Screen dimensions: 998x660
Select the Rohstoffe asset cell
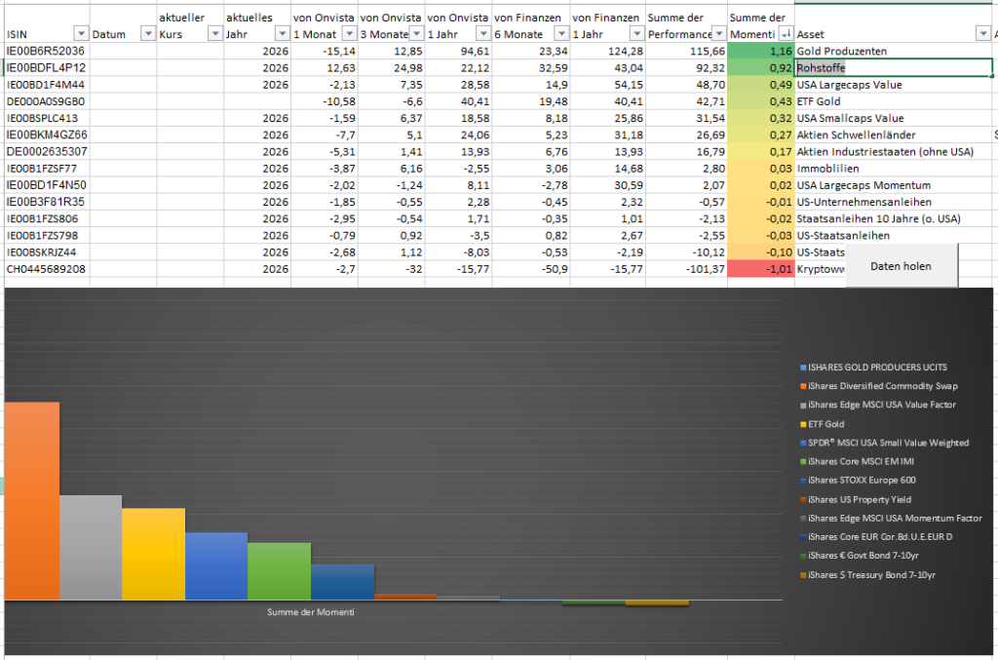(x=892, y=68)
